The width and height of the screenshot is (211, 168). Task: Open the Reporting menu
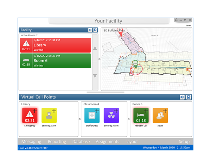point(57,142)
